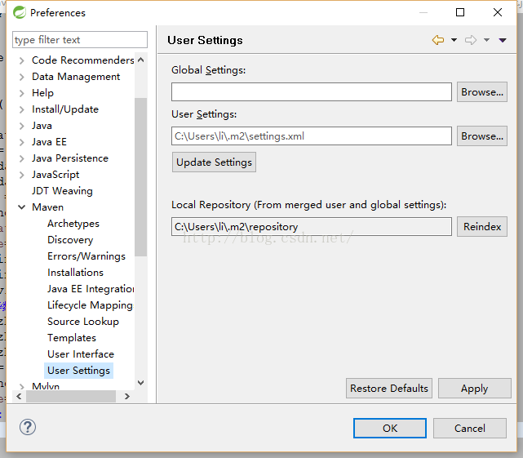
Task: Close the Preferences dialog
Action: click(x=498, y=12)
